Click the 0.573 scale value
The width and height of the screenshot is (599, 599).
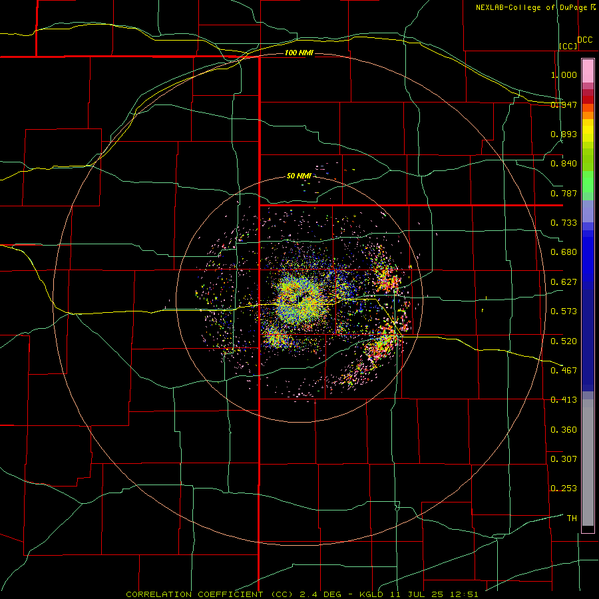pyautogui.click(x=564, y=311)
